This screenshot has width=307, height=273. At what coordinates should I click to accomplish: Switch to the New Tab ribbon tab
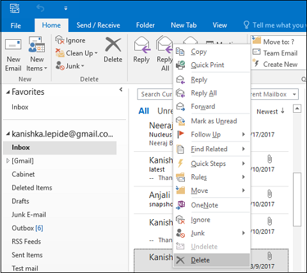click(x=184, y=25)
